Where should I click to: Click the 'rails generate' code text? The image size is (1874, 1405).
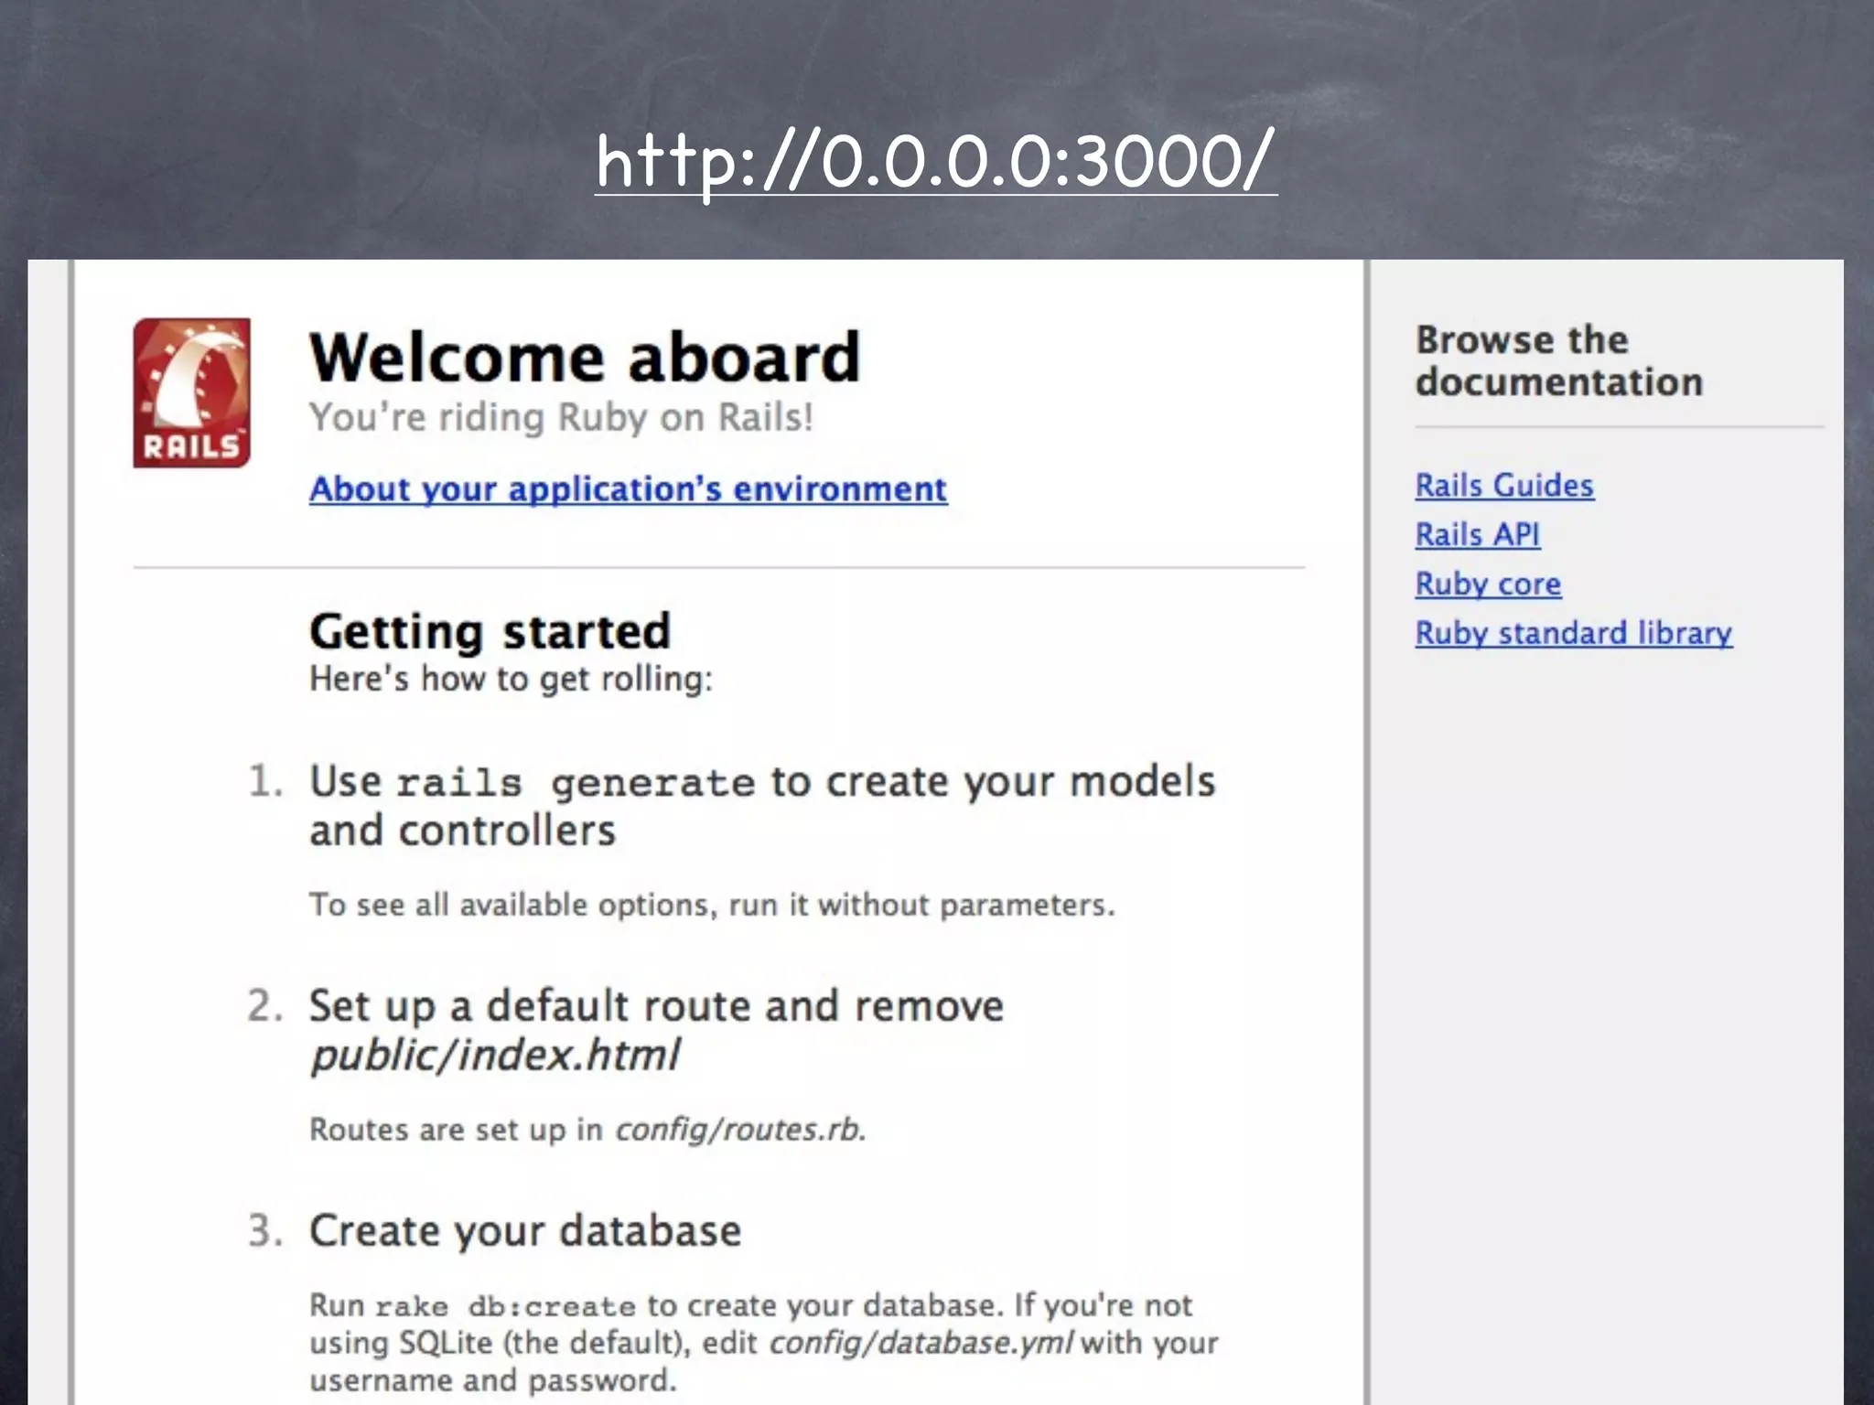coord(576,783)
